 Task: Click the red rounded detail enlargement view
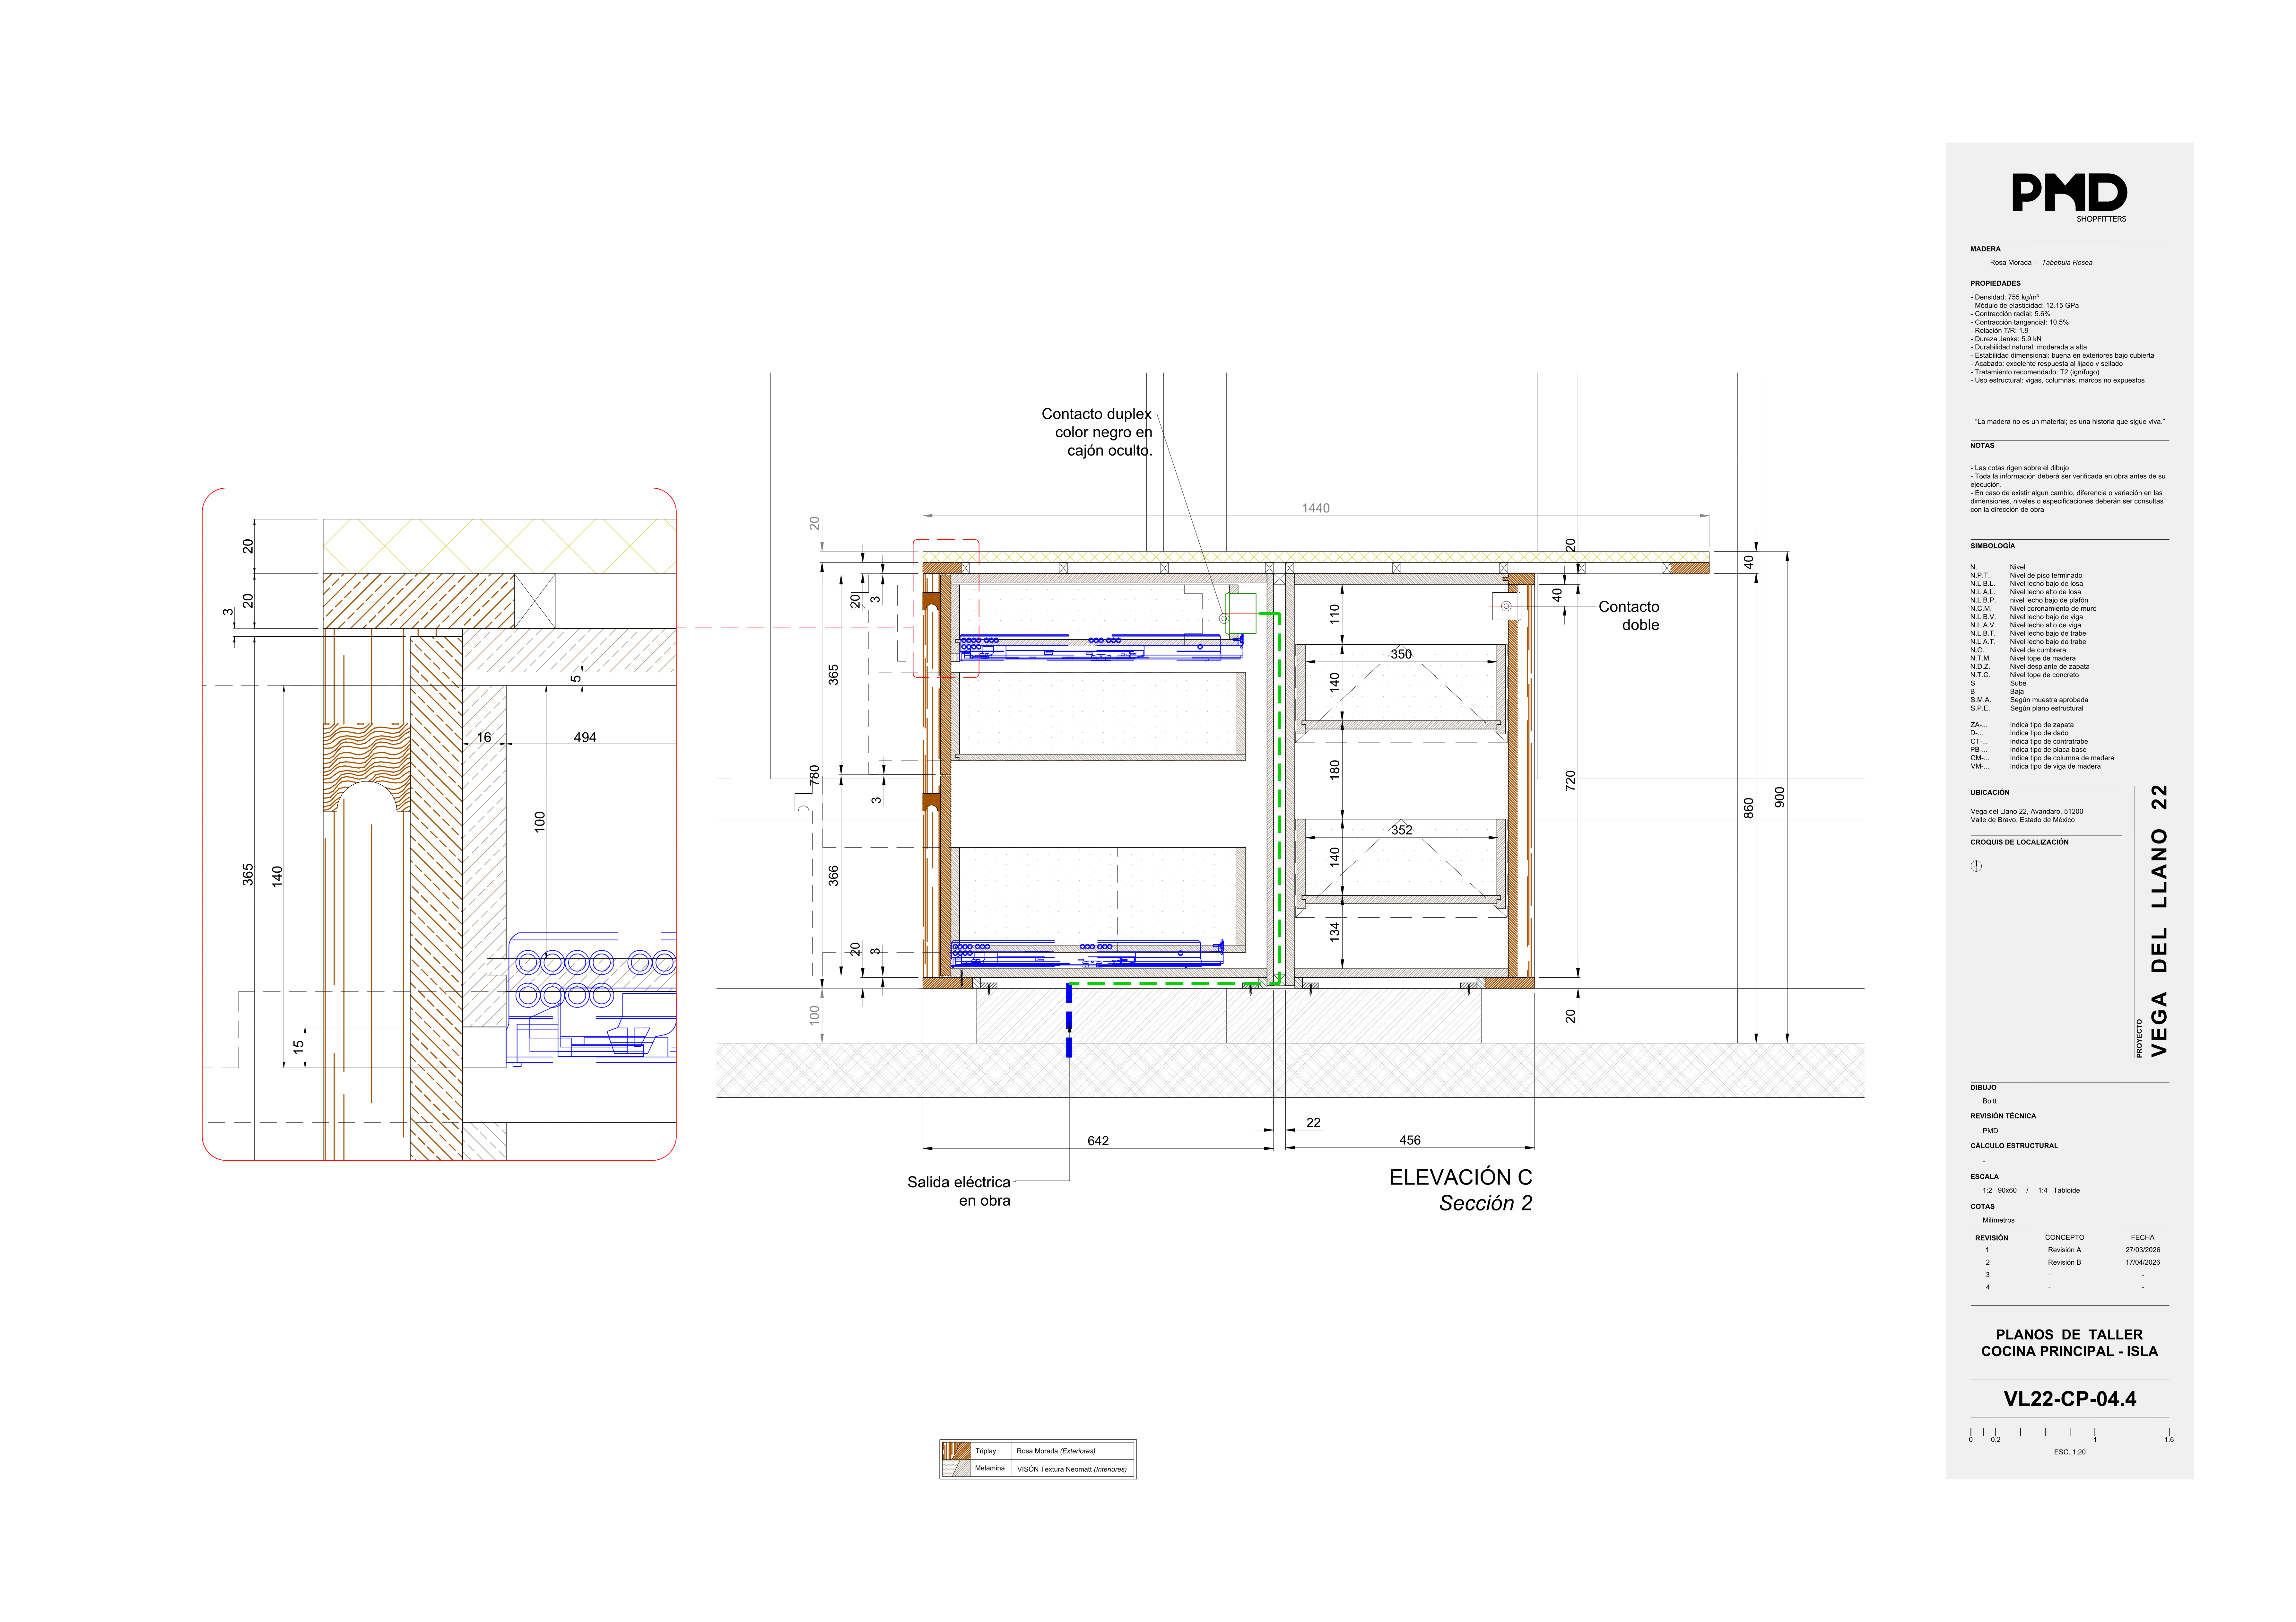[439, 824]
